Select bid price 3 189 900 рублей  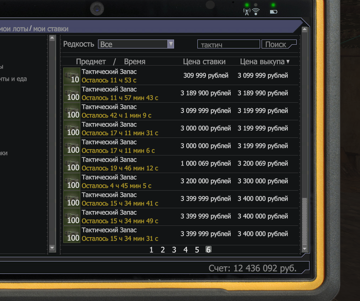pyautogui.click(x=205, y=93)
